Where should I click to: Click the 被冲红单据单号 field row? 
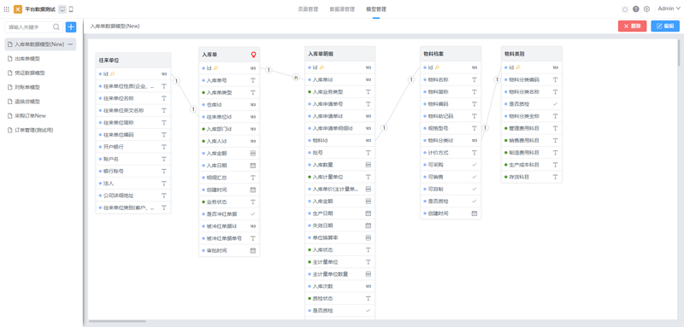pos(229,238)
